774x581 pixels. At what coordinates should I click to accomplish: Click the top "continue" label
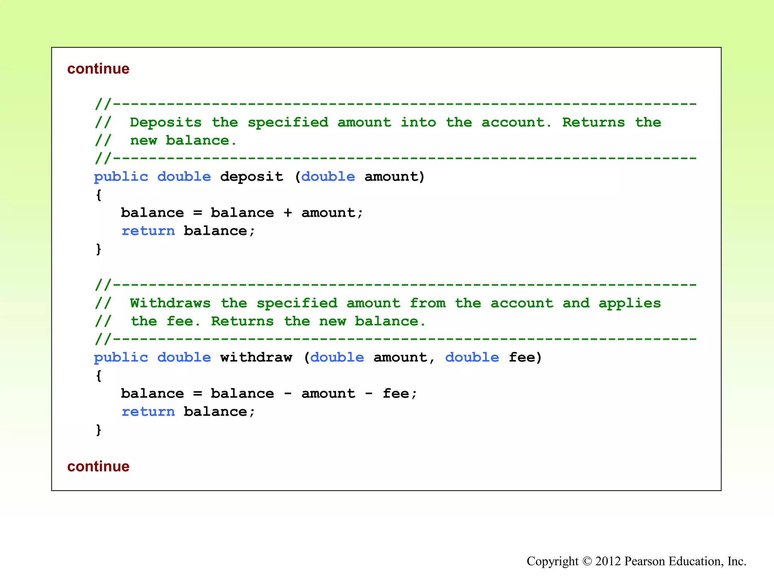[x=98, y=69]
